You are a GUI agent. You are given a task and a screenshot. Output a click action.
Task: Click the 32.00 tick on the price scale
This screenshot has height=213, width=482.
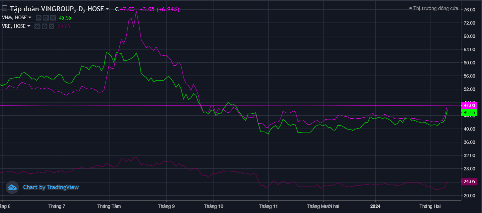click(469, 155)
